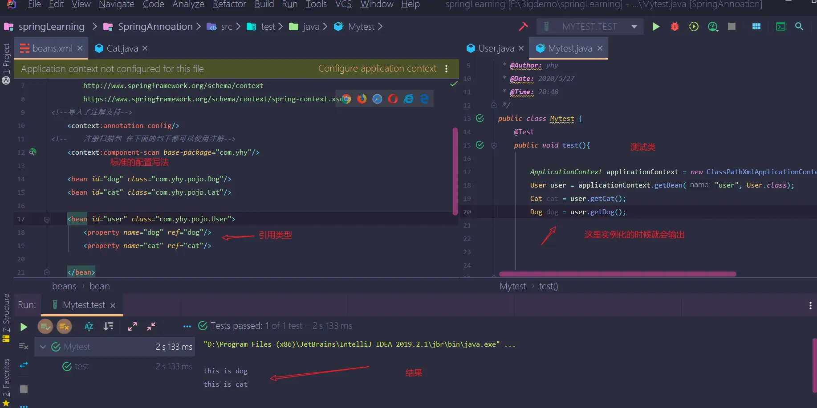817x408 pixels.
Task: Close the Cat.java tab
Action: click(x=145, y=48)
